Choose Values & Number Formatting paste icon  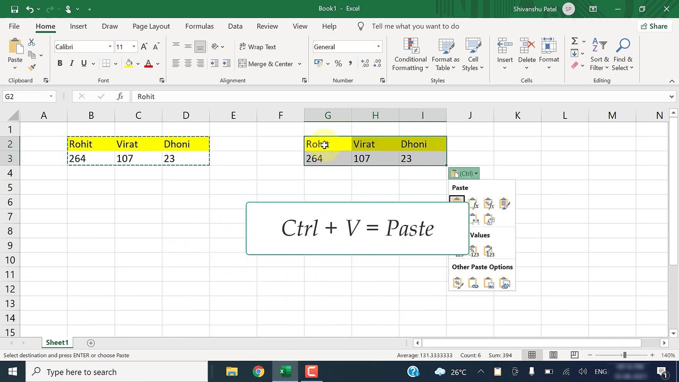point(473,250)
